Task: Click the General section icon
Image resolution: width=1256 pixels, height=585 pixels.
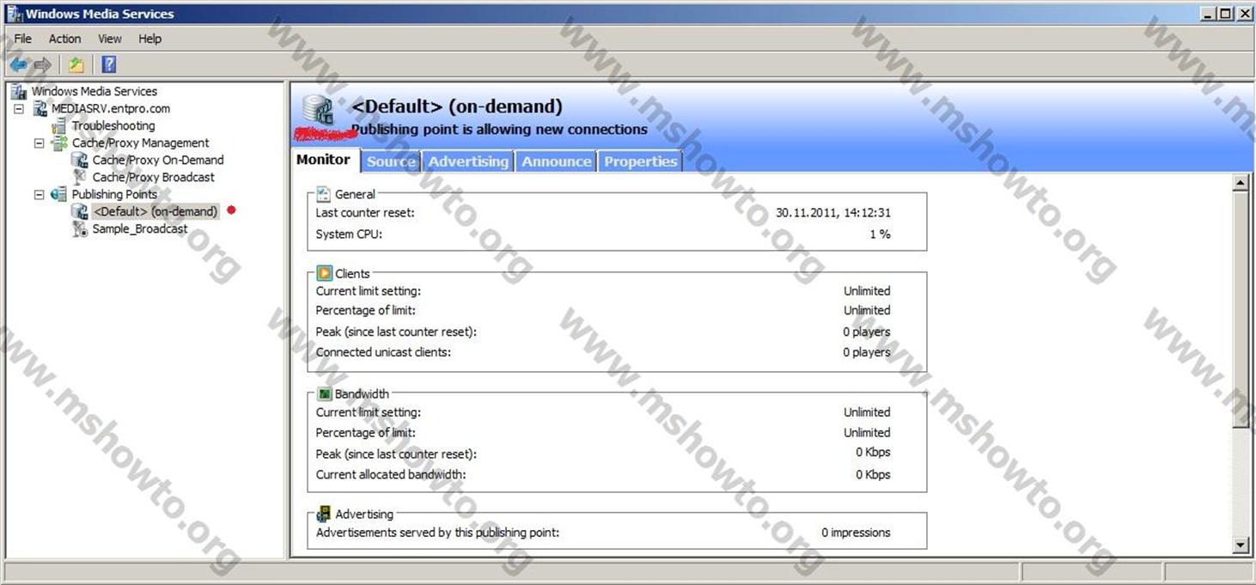Action: pyautogui.click(x=324, y=194)
